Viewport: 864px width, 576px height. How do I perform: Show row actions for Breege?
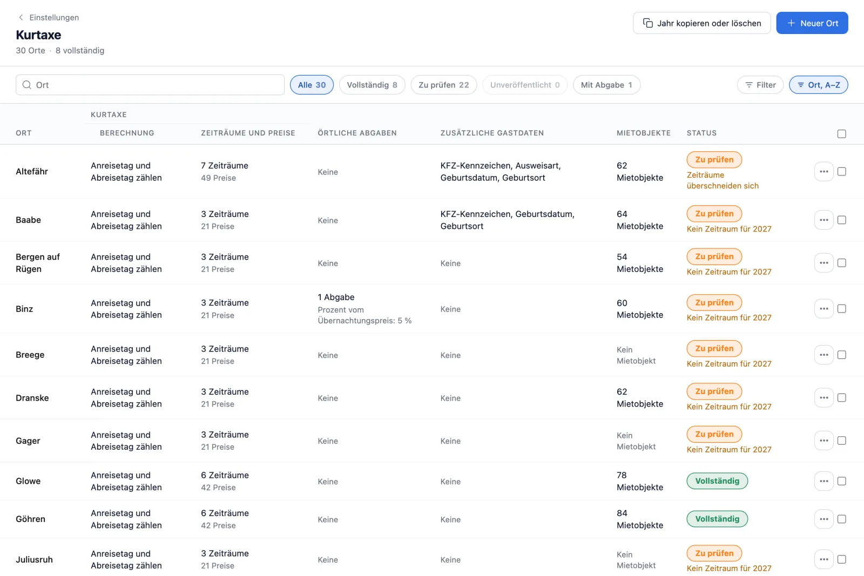click(x=823, y=355)
